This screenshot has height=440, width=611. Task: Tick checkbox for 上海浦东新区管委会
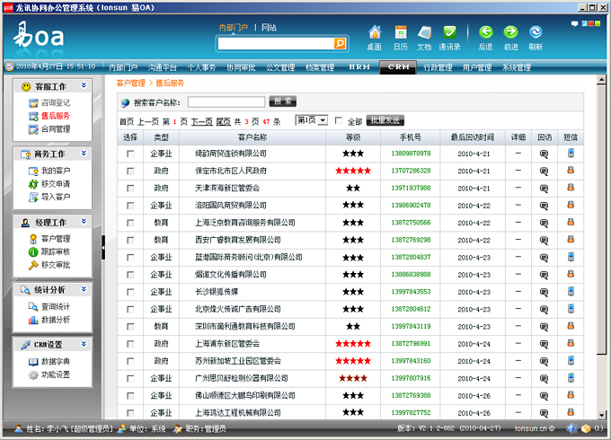130,344
